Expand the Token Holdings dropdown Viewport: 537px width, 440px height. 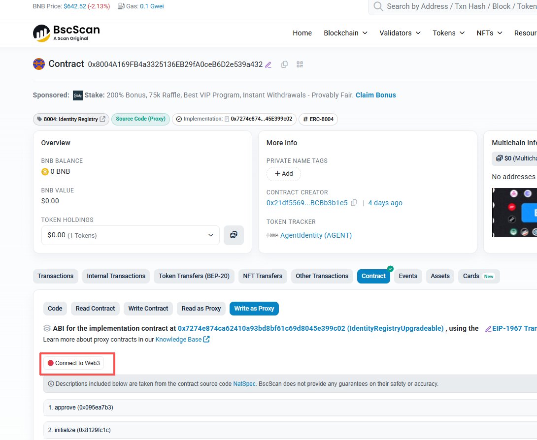131,235
